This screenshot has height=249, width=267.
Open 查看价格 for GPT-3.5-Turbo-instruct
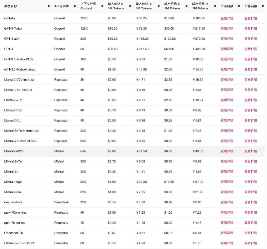(x=251, y=69)
